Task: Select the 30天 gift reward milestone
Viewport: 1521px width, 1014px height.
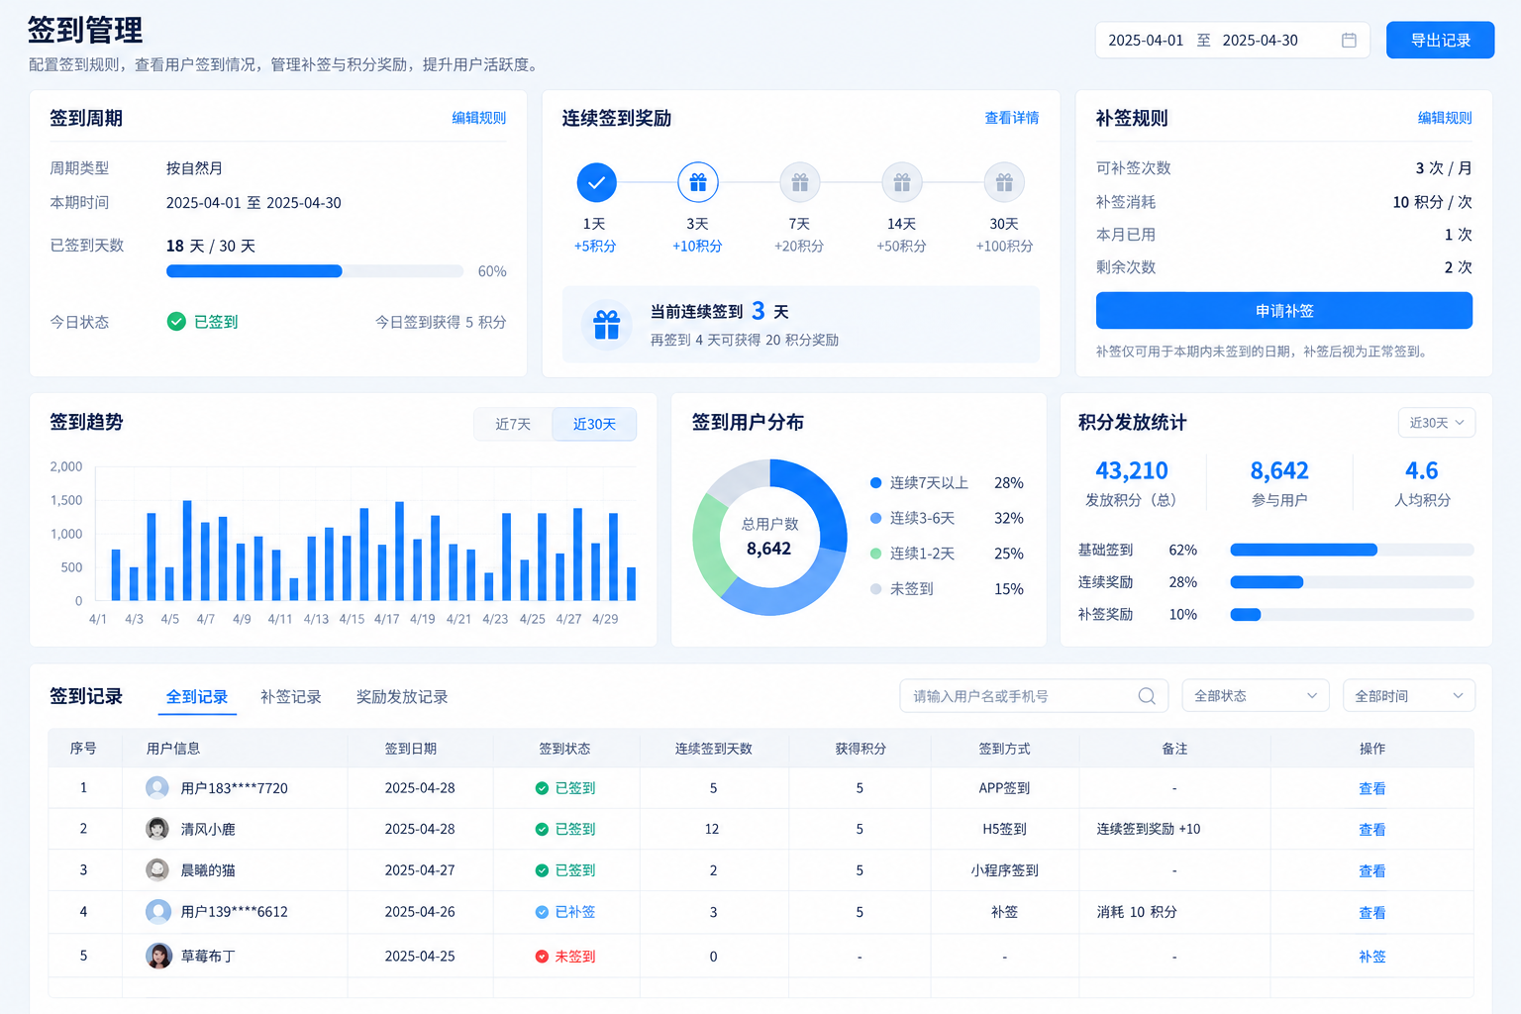Action: click(1004, 182)
